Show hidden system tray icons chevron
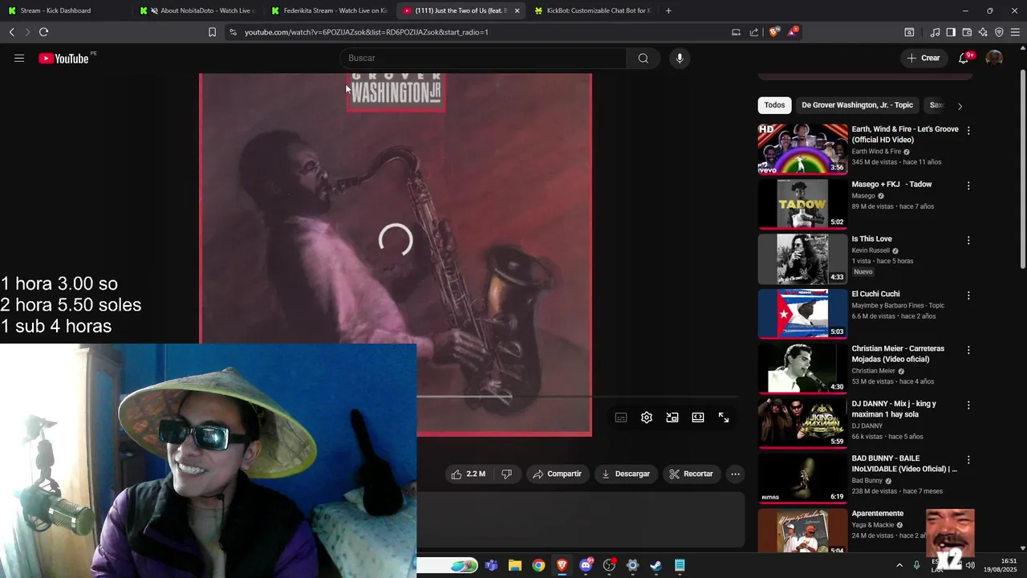The width and height of the screenshot is (1027, 578). point(899,565)
